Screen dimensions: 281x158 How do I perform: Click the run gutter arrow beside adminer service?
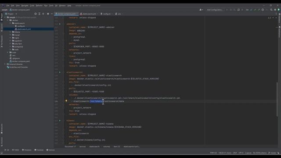(60, 24)
